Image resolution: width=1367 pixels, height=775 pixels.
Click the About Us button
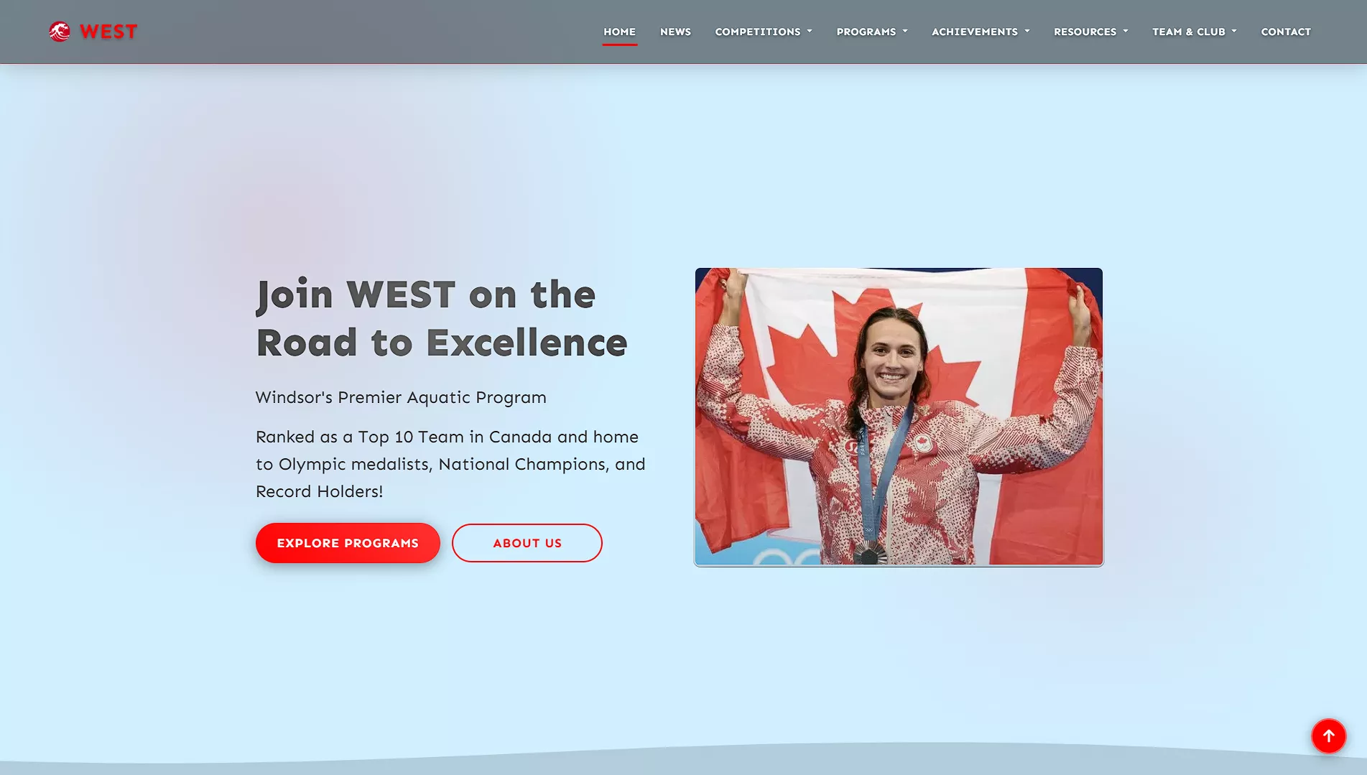tap(527, 543)
